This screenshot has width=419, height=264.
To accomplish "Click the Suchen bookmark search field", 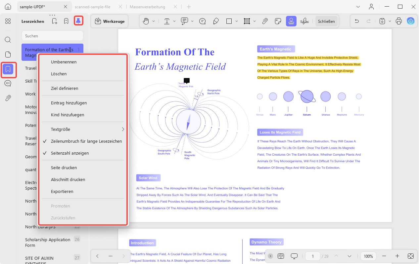I will click(52, 36).
